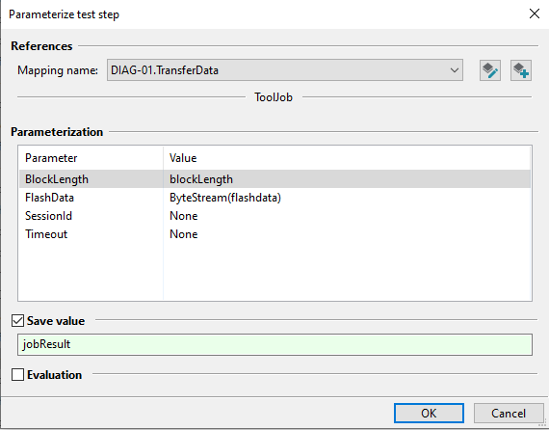Click the Cancel button
The image size is (549, 430).
509,414
